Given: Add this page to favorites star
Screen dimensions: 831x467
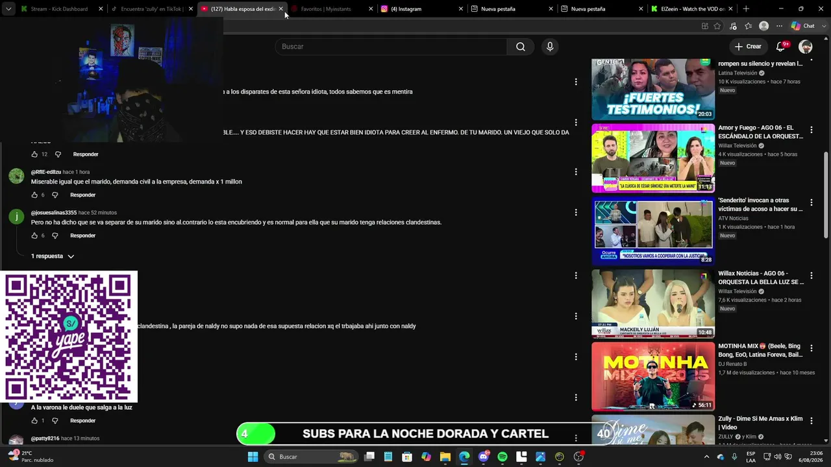Looking at the screenshot, I should click(717, 26).
